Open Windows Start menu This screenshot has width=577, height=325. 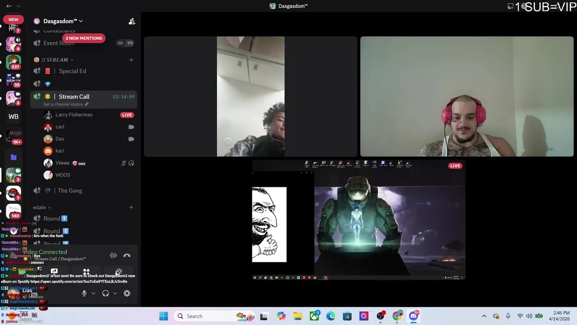(x=164, y=316)
